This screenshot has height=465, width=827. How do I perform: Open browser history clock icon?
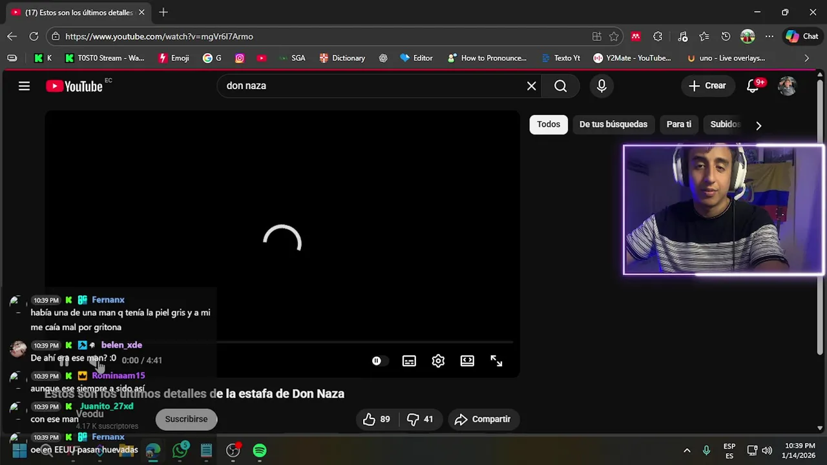[x=726, y=36]
